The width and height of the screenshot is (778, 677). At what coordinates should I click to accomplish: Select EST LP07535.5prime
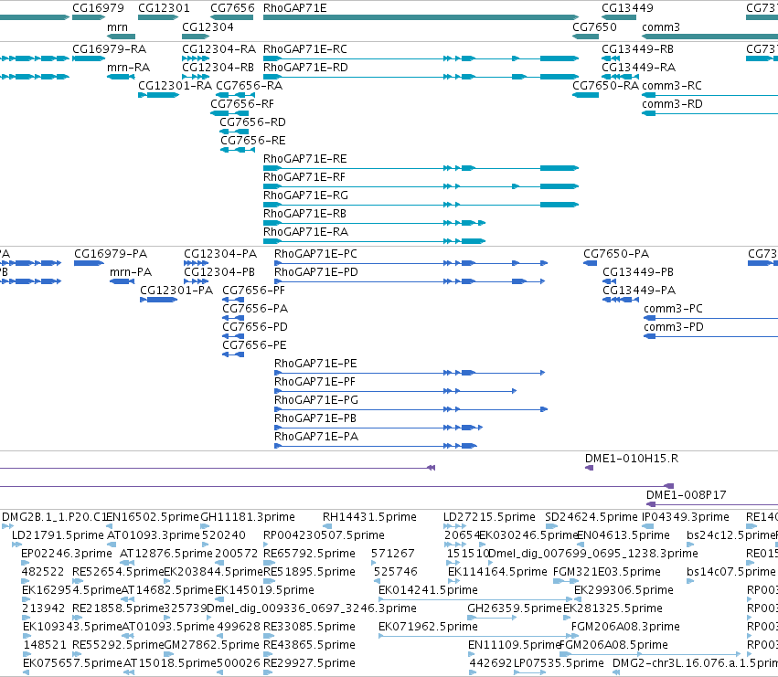pos(559,663)
